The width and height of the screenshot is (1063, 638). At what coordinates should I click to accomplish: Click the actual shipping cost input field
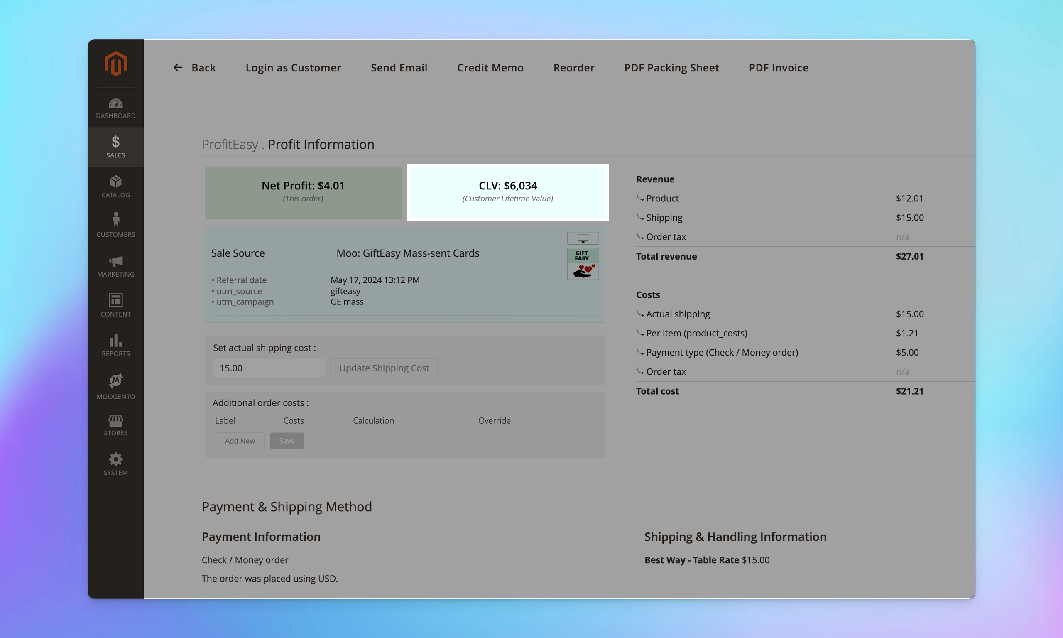(269, 368)
